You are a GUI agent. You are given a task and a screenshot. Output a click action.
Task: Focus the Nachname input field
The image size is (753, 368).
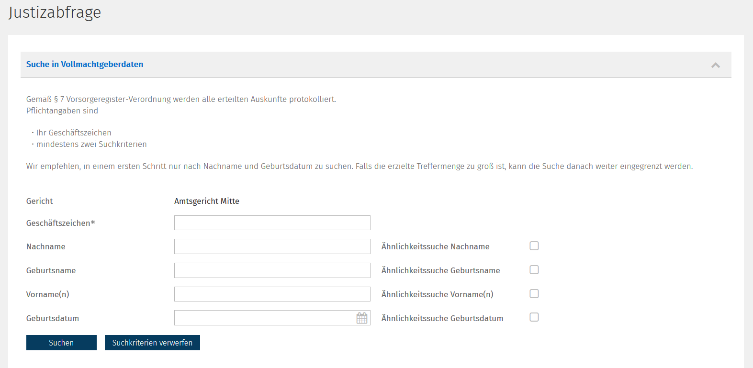click(272, 246)
